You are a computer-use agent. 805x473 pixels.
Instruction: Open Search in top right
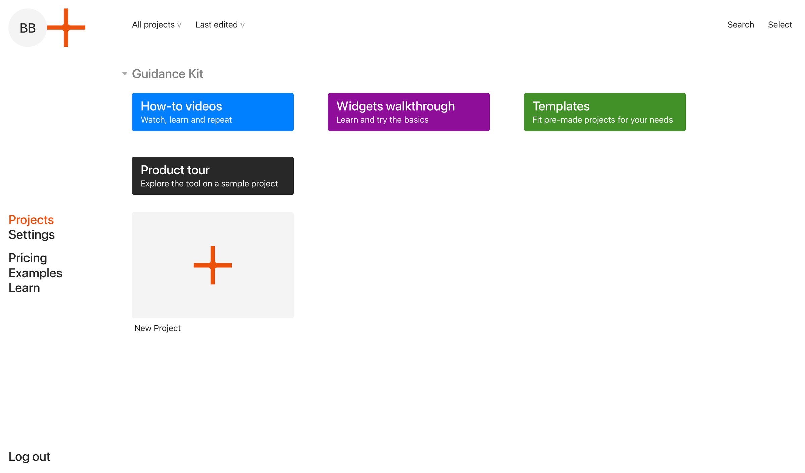tap(741, 25)
